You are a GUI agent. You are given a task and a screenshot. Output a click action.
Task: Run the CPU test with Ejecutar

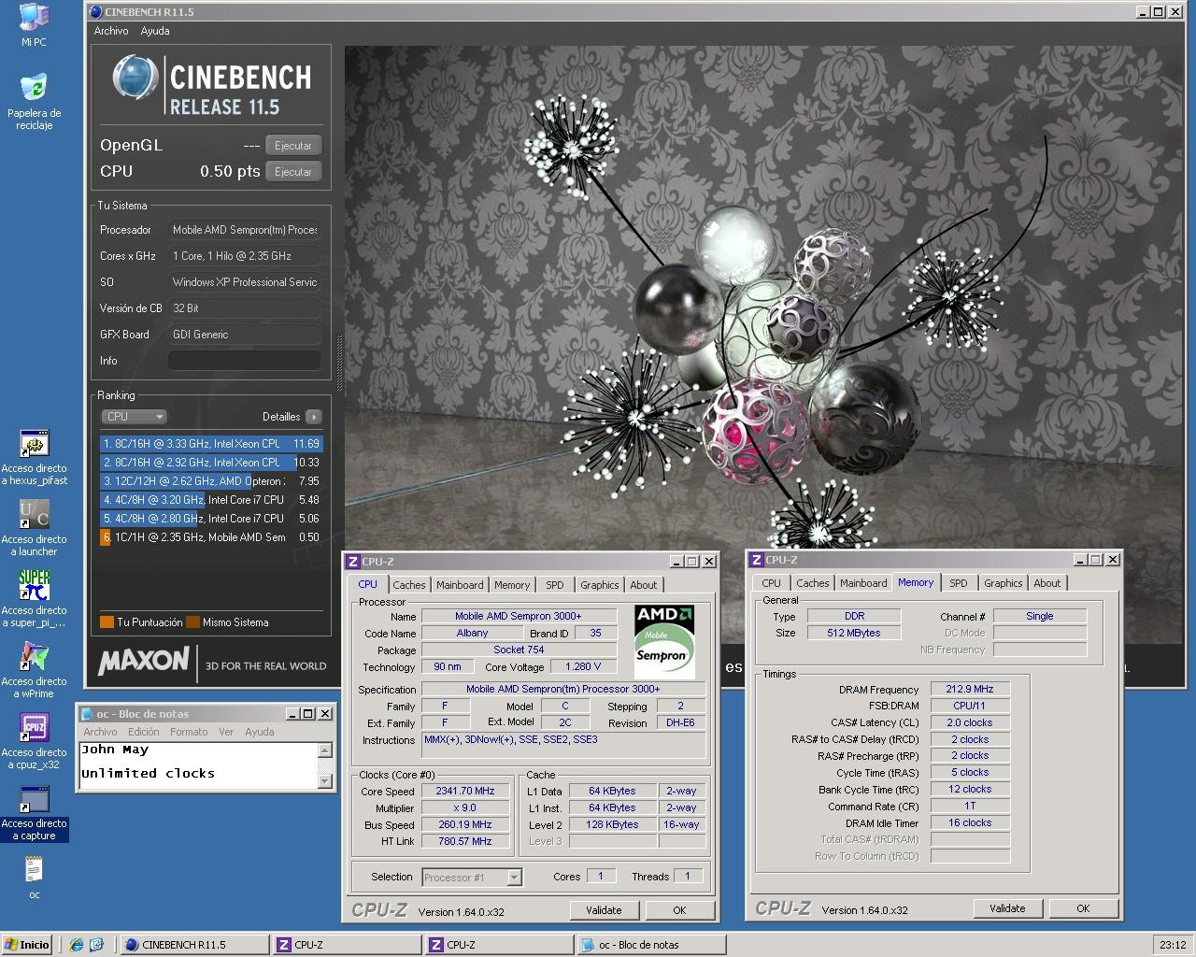(292, 172)
